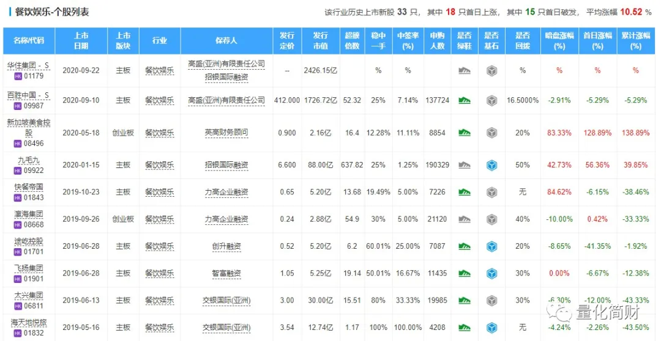Click the HK badge beside code 08496
661x341 pixels.
pyautogui.click(x=18, y=144)
